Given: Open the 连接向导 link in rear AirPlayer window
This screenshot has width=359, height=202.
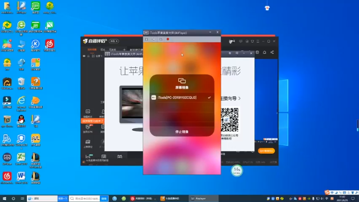Looking at the screenshot, I should pyautogui.click(x=230, y=98).
